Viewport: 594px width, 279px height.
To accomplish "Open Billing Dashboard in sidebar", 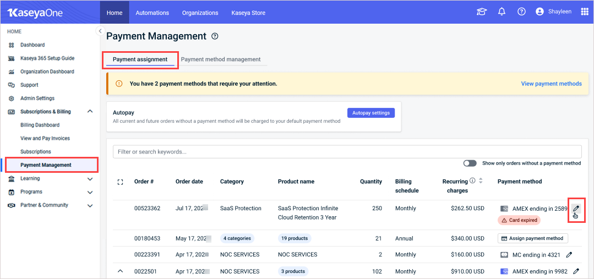I will (40, 125).
